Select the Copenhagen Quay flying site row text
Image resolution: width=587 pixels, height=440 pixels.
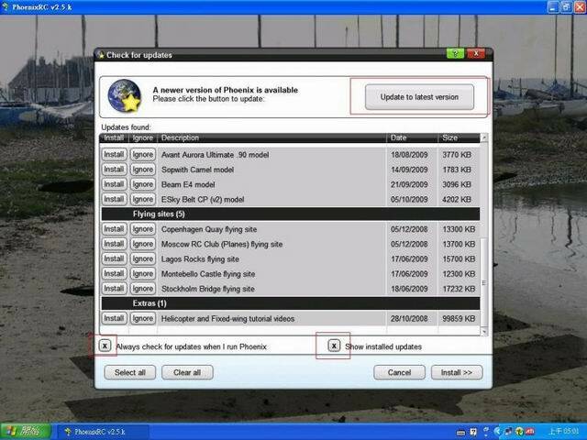[209, 229]
